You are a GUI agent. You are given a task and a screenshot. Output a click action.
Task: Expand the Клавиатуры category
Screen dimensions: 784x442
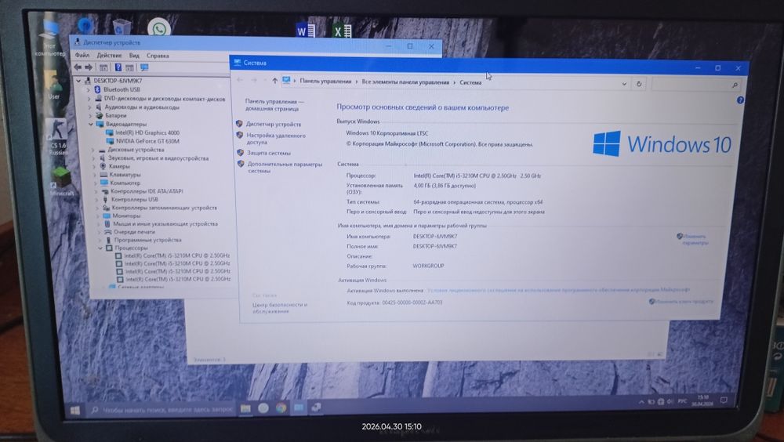95,175
